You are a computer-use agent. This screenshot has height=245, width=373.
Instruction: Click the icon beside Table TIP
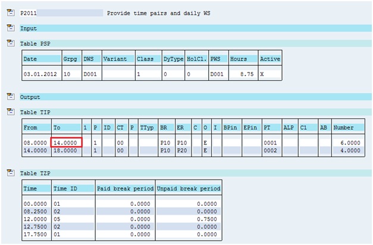10,111
